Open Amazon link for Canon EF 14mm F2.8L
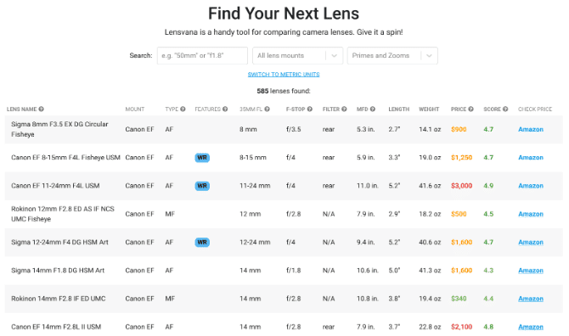Viewport: 569px width, 336px height. (531, 327)
